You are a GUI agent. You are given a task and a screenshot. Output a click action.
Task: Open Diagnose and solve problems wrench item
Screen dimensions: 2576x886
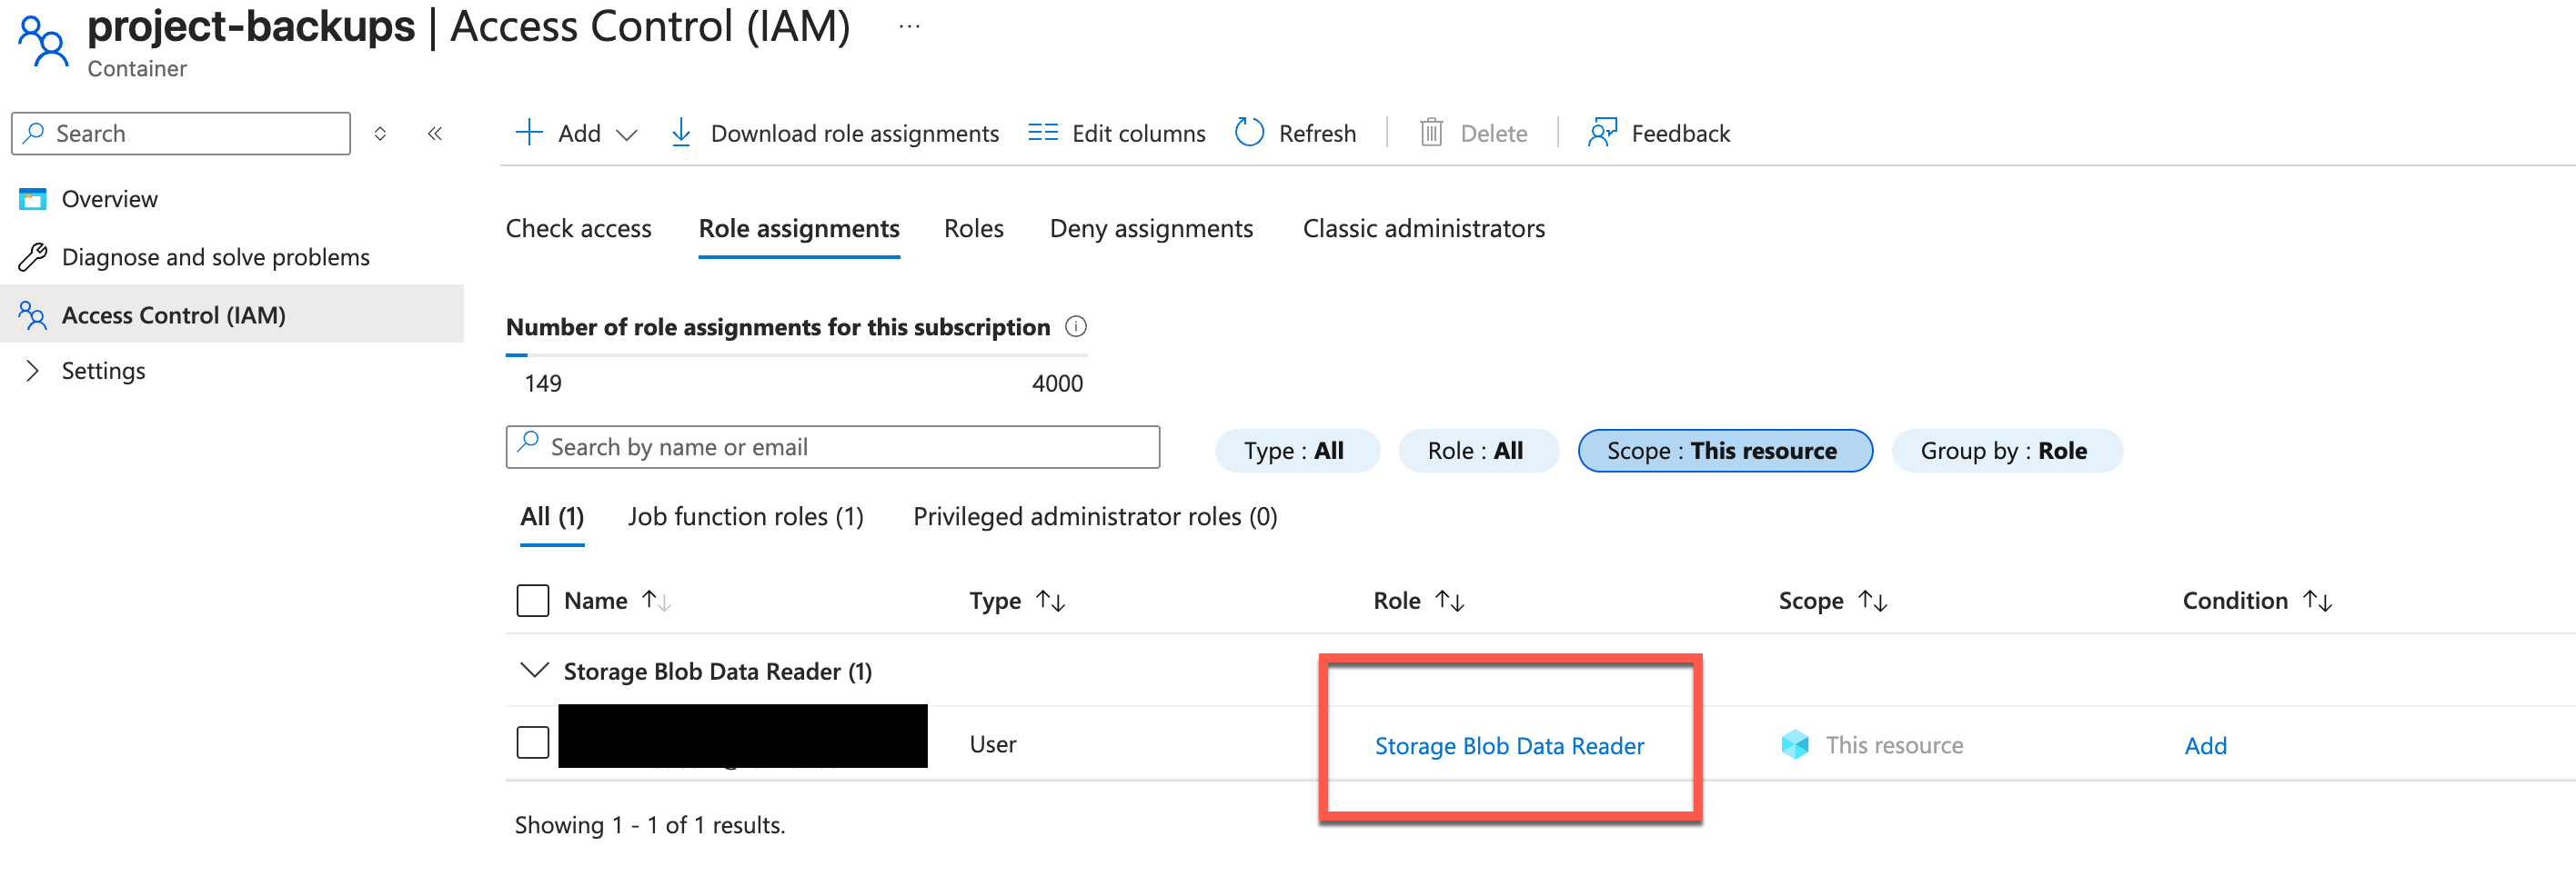(215, 256)
